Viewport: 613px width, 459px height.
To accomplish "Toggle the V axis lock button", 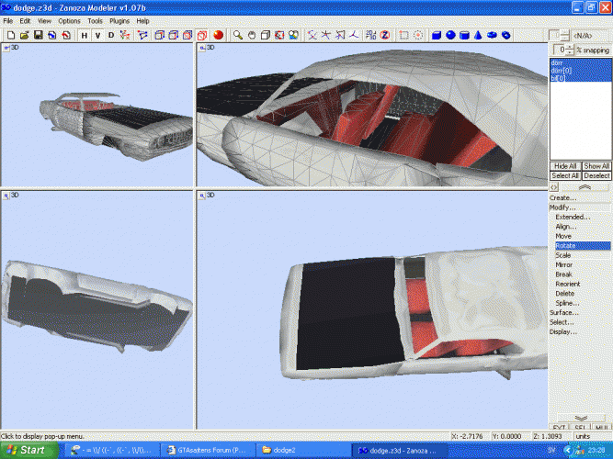I will pyautogui.click(x=97, y=35).
